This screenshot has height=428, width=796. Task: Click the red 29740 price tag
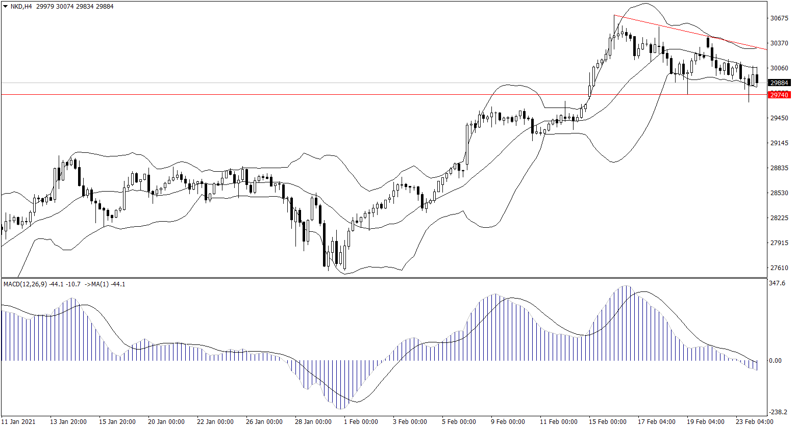(x=779, y=95)
